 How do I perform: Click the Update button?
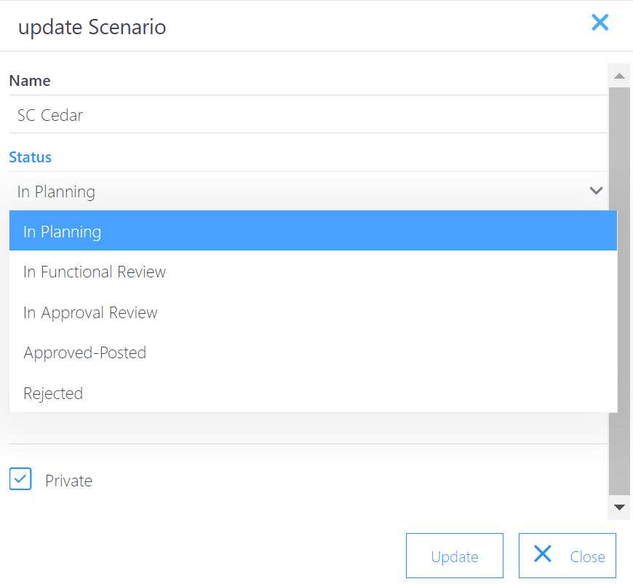[x=454, y=555]
